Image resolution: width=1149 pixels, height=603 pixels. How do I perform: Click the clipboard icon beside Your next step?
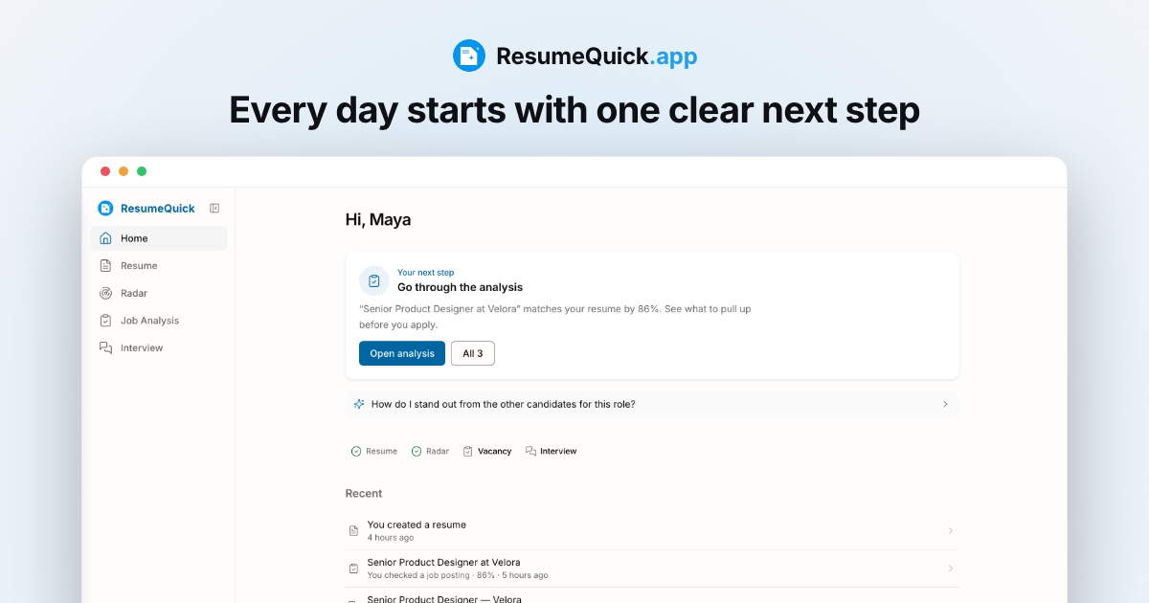(374, 280)
